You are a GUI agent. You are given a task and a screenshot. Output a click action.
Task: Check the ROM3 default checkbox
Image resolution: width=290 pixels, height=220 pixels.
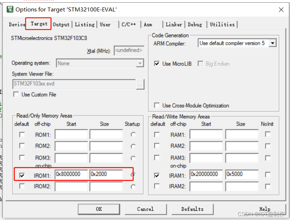coord(22,158)
